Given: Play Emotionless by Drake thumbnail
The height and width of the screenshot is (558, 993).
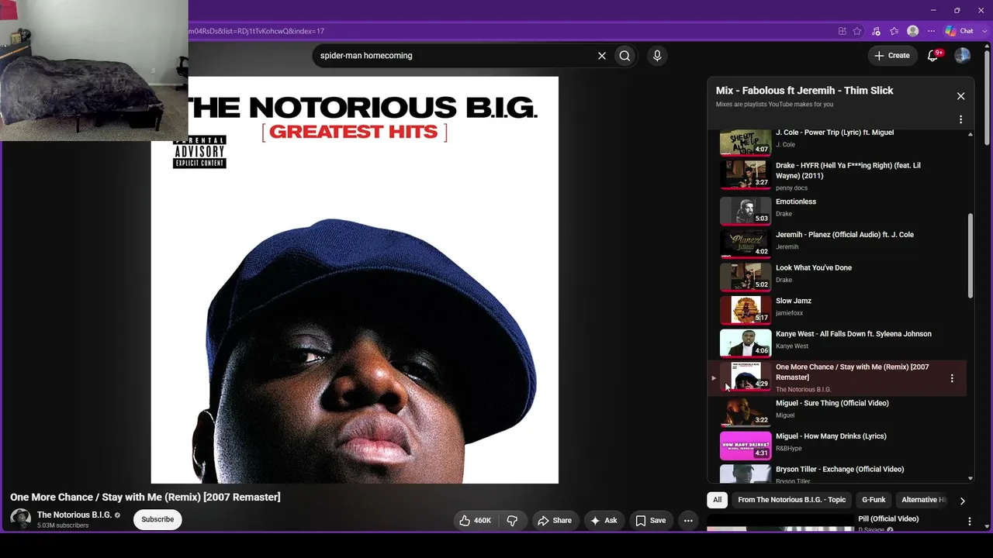Looking at the screenshot, I should point(746,211).
